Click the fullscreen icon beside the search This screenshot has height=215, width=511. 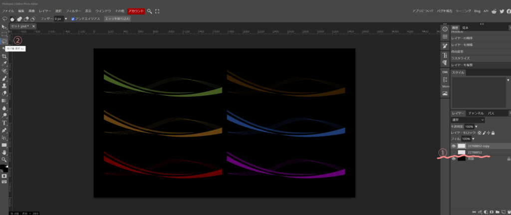(158, 11)
